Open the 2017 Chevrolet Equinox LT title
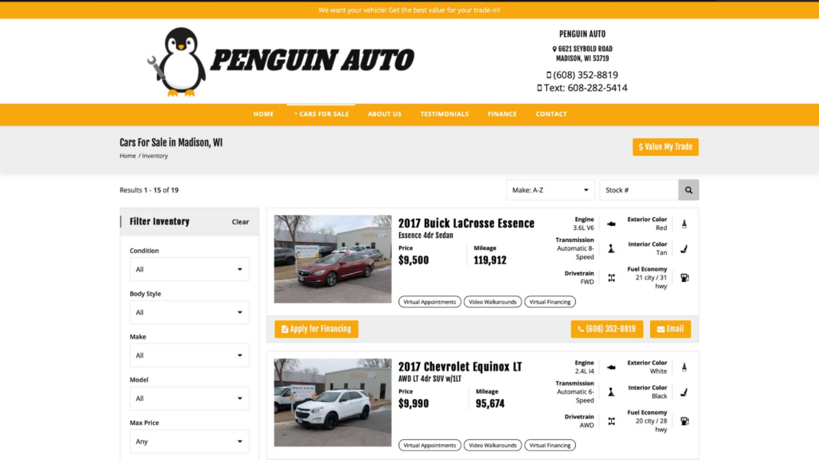The image size is (819, 460). coord(460,367)
